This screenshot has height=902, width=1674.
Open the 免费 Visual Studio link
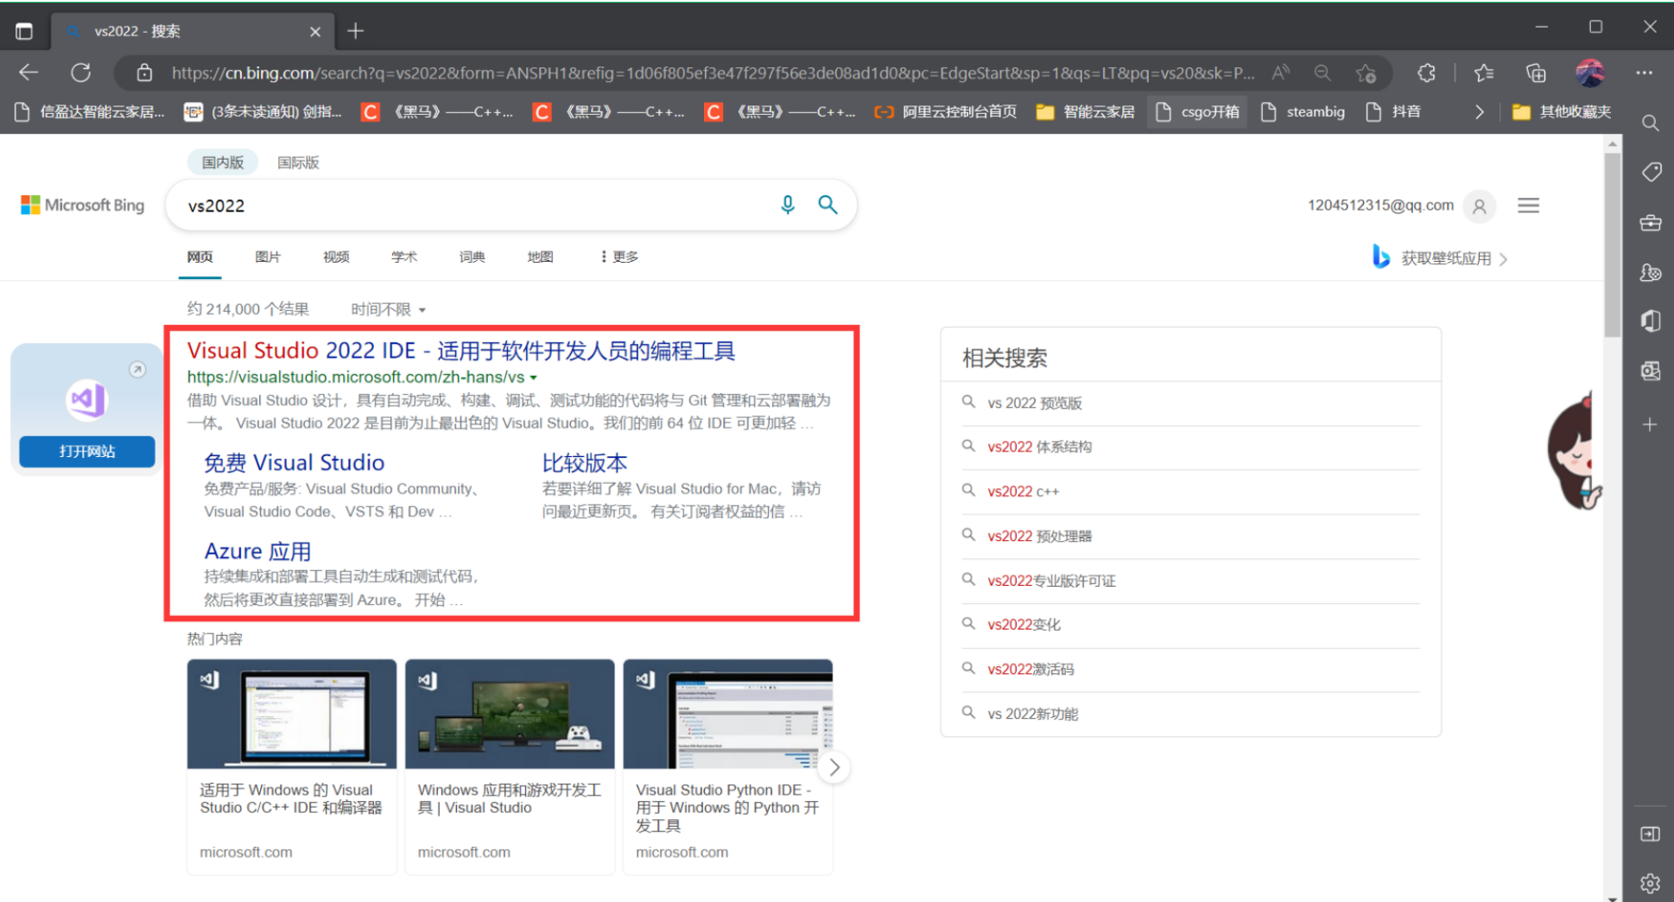tap(294, 463)
